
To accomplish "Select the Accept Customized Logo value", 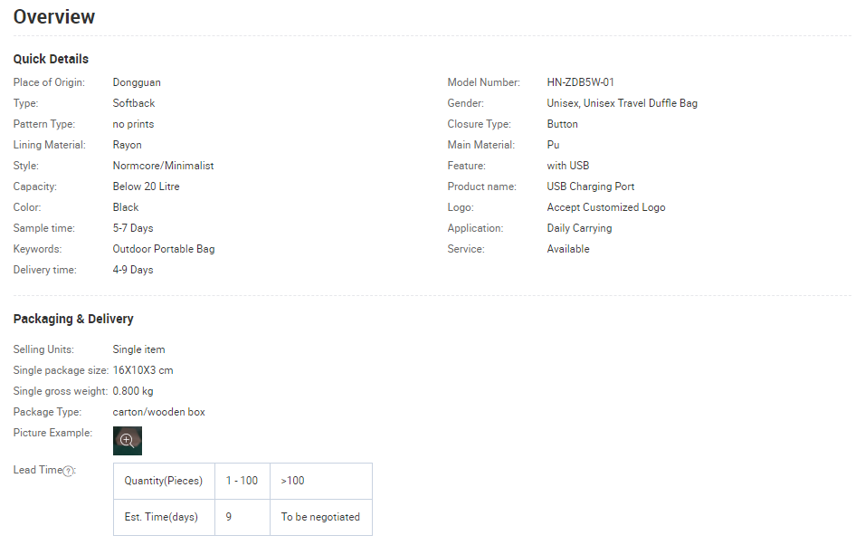I will [x=605, y=207].
